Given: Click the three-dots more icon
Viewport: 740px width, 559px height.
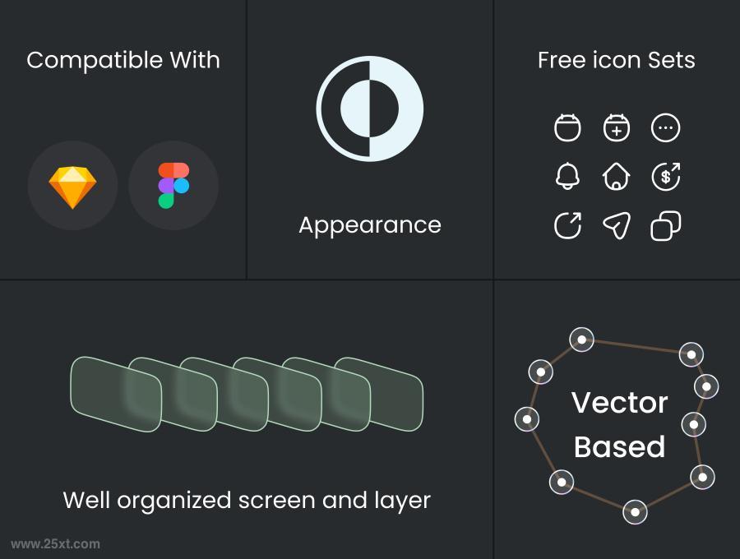Looking at the screenshot, I should pyautogui.click(x=665, y=128).
